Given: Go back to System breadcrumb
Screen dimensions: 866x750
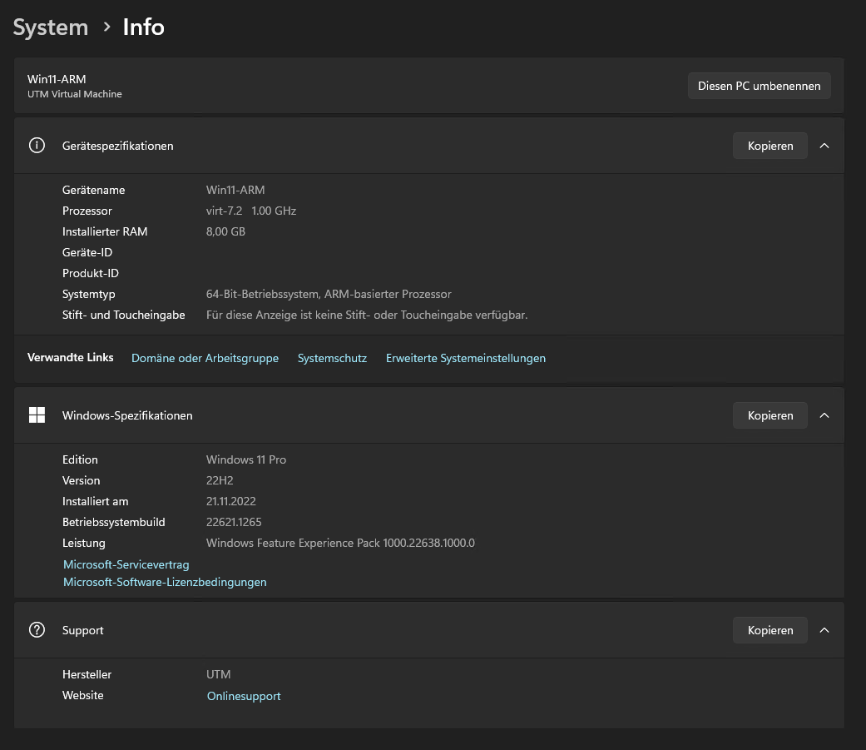Looking at the screenshot, I should 51,27.
